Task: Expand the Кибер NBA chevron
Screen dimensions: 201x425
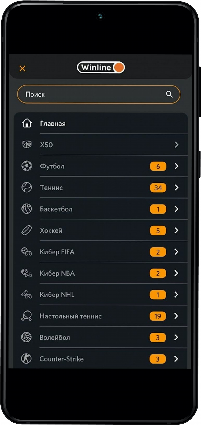Action: click(x=176, y=273)
